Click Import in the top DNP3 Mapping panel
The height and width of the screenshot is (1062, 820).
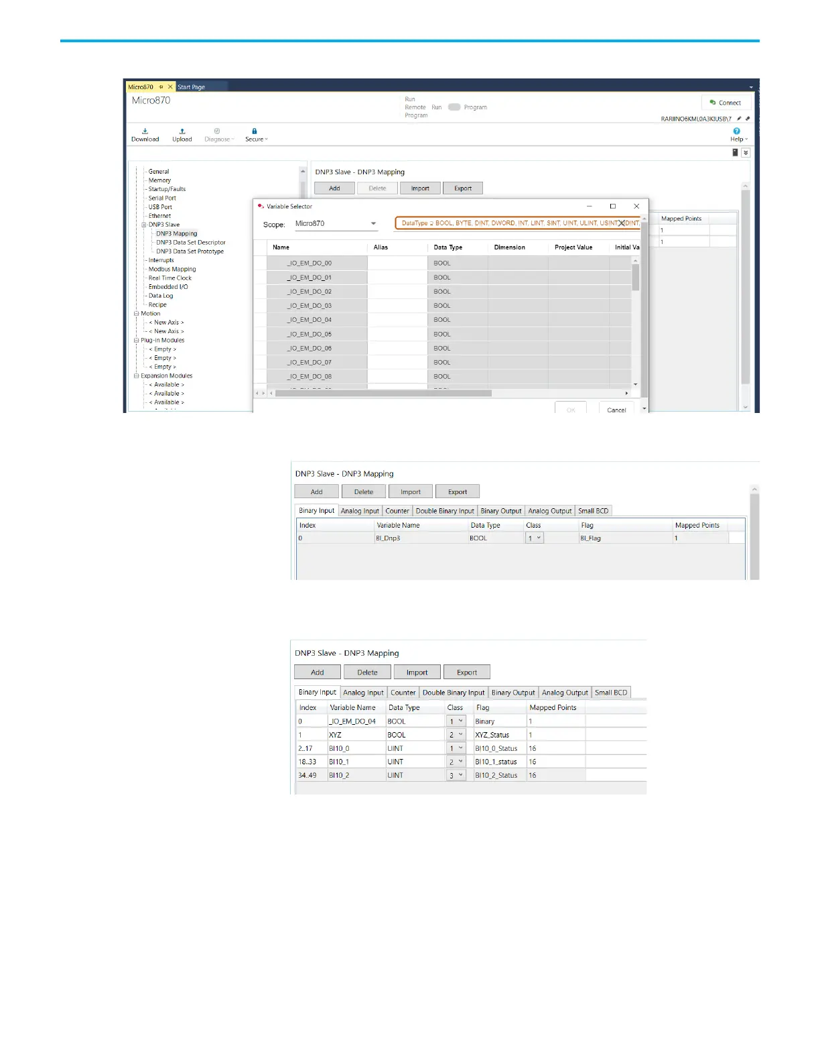tap(420, 188)
